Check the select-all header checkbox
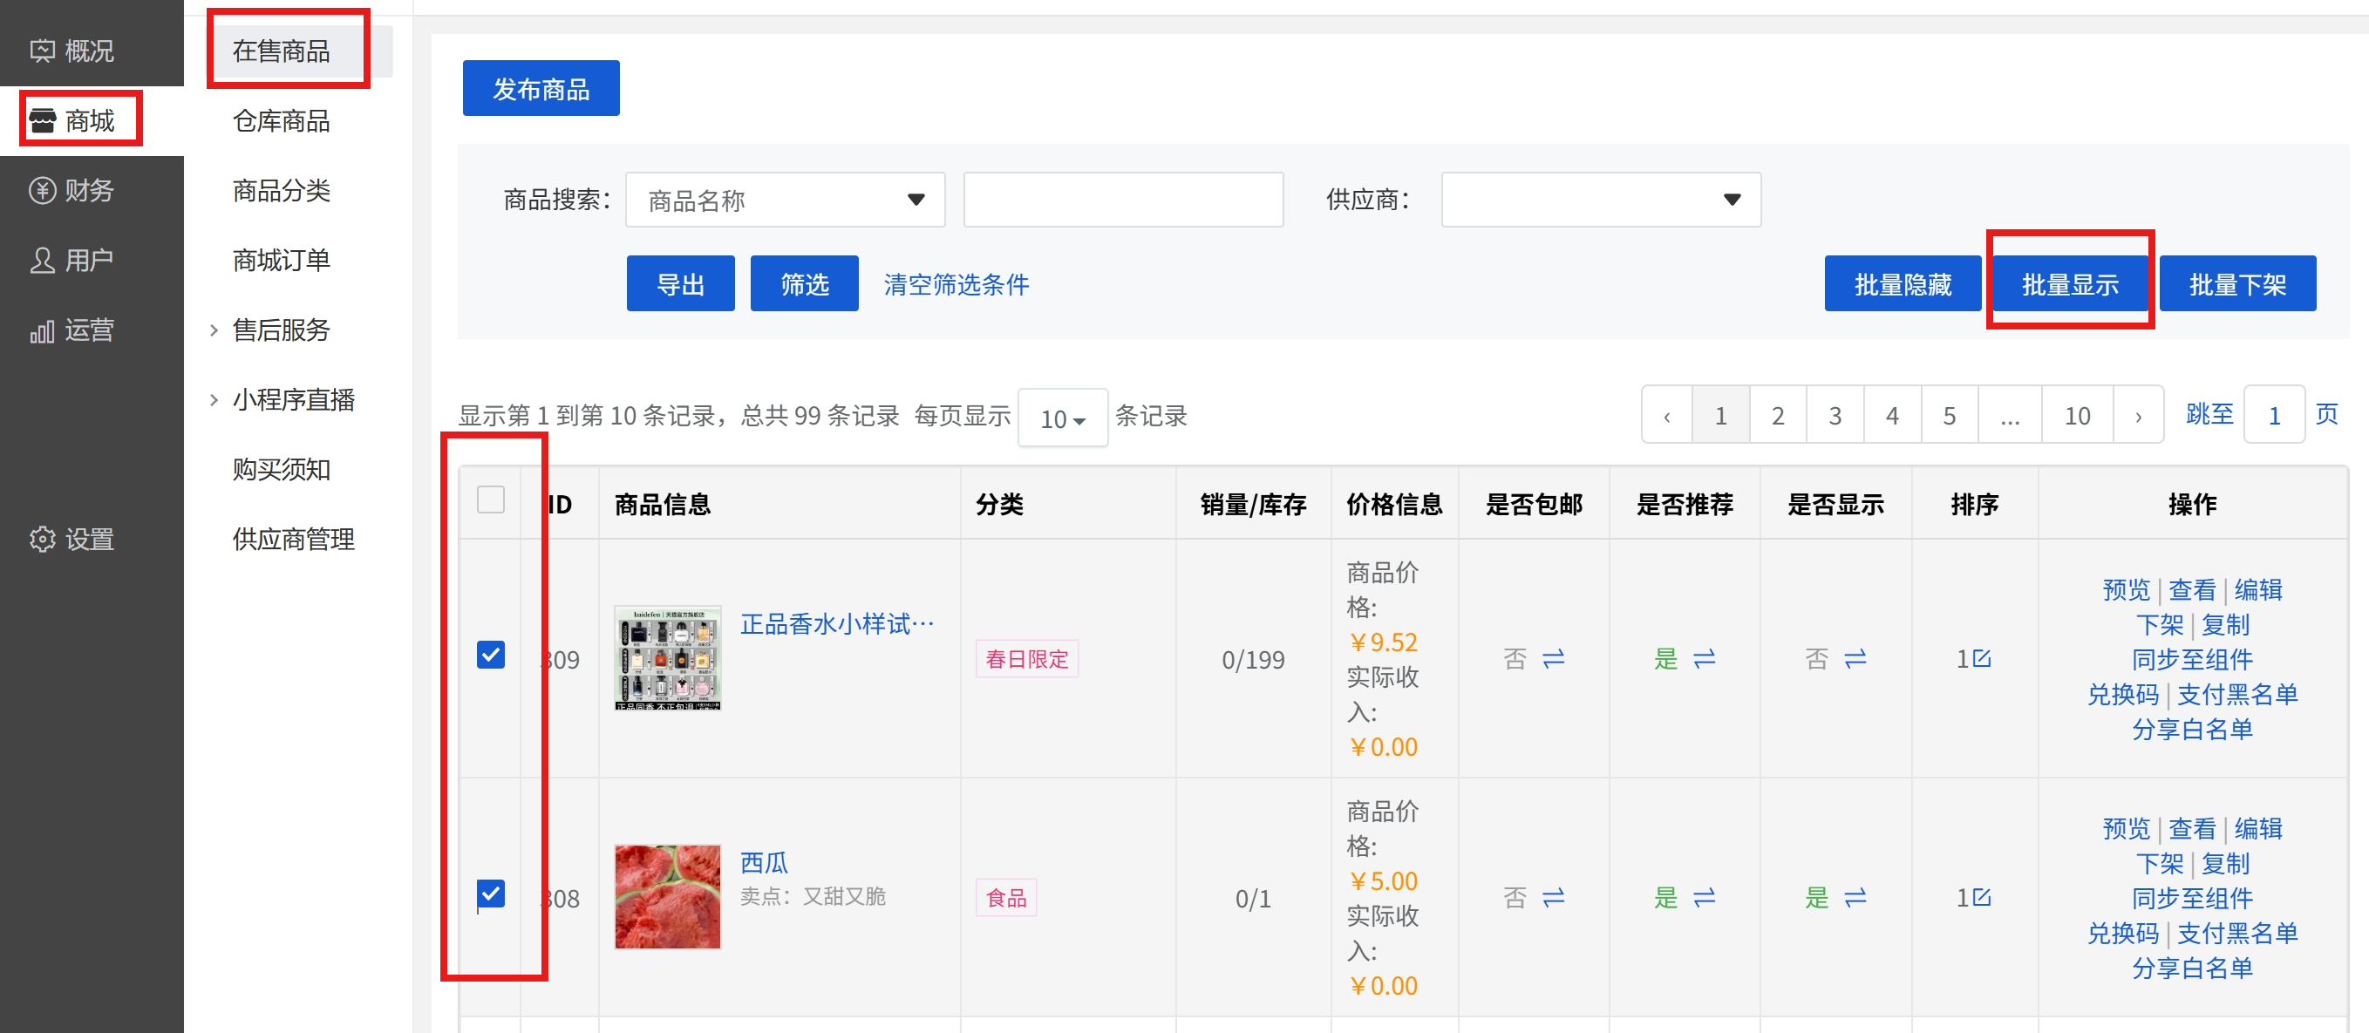The image size is (2369, 1033). tap(491, 499)
